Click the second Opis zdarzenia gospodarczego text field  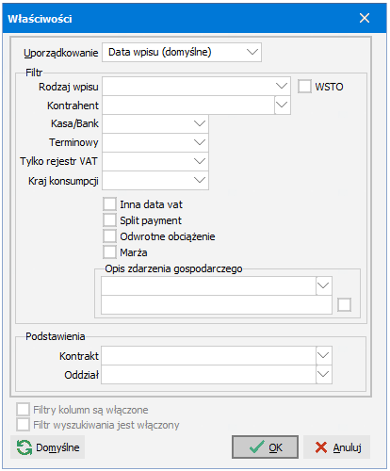pyautogui.click(x=217, y=304)
